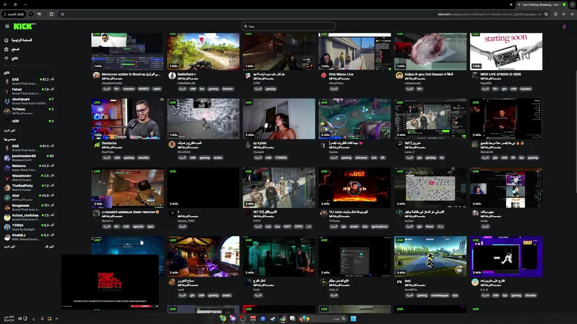Screen dimensions: 577x324
Task: Bookmark this page with the star icon
Action: 62,14
